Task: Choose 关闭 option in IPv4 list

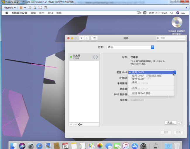Action: point(151,88)
